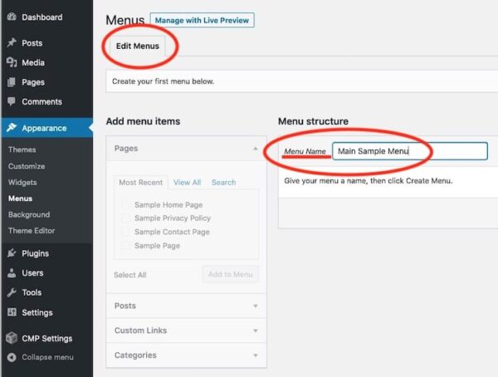
Task: Click the Menu Name field label
Action: (x=305, y=151)
